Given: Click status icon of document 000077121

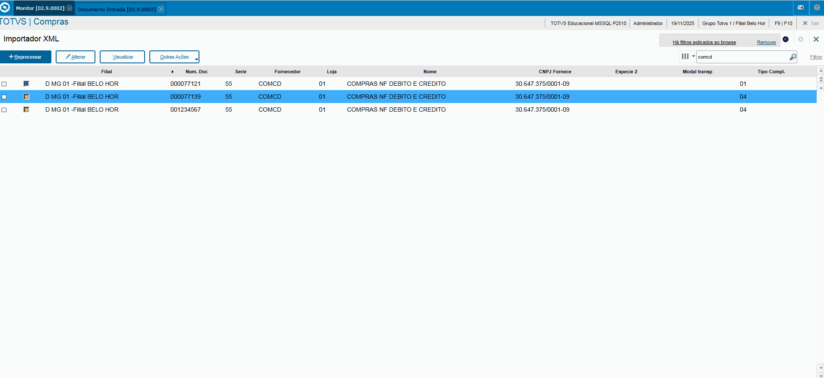Looking at the screenshot, I should click(26, 84).
